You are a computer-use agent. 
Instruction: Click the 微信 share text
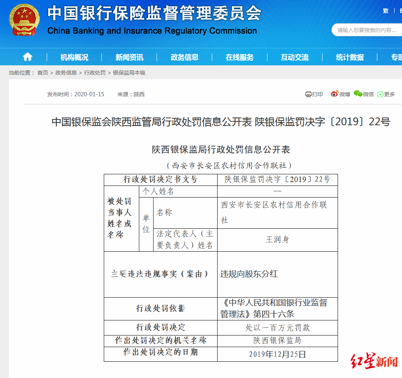368,94
